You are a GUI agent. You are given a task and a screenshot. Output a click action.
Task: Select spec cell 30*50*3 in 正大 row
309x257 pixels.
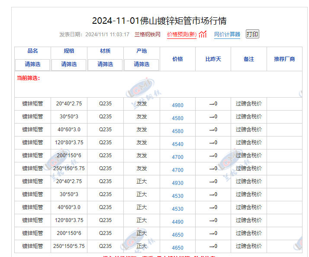(69, 194)
